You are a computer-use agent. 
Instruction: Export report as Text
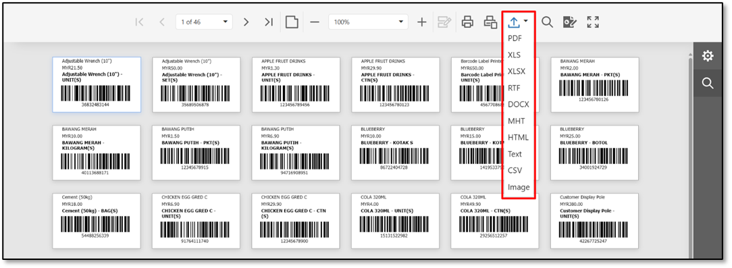515,154
